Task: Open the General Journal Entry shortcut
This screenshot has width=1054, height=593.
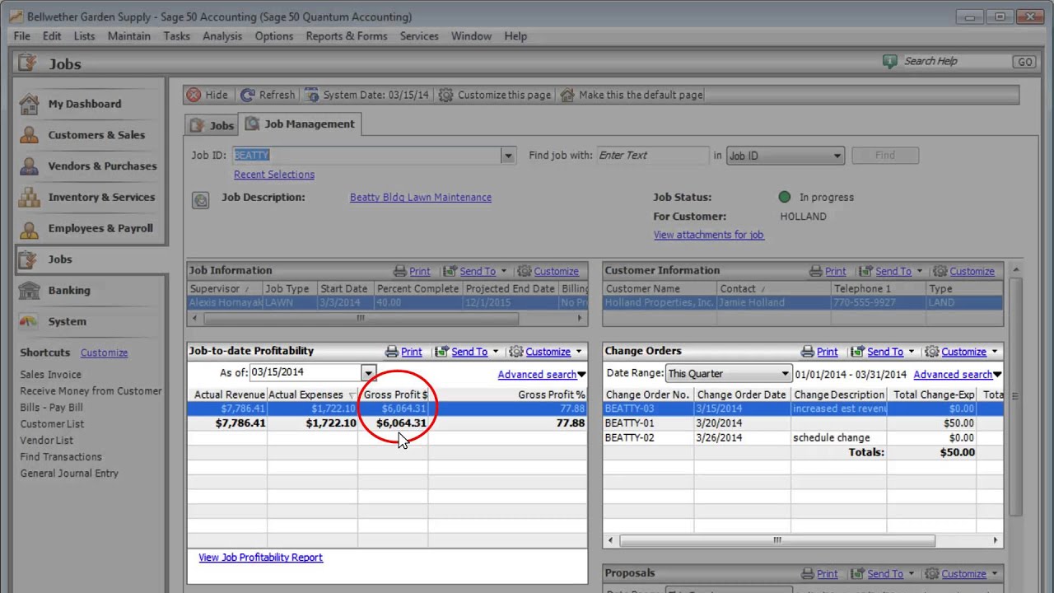Action: [69, 474]
